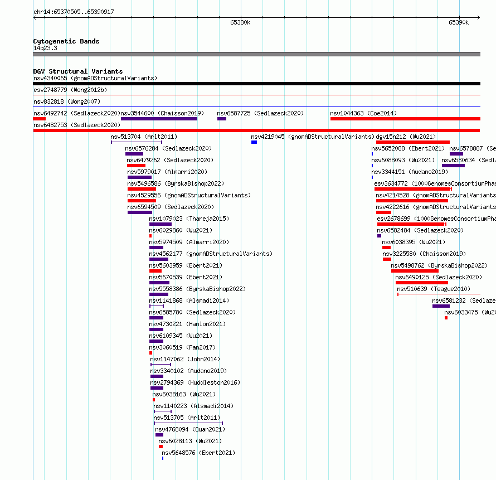This screenshot has height=480, width=496.
Task: Click nsv4562177 gnomADStructuralVariants label
Action: [x=211, y=254]
